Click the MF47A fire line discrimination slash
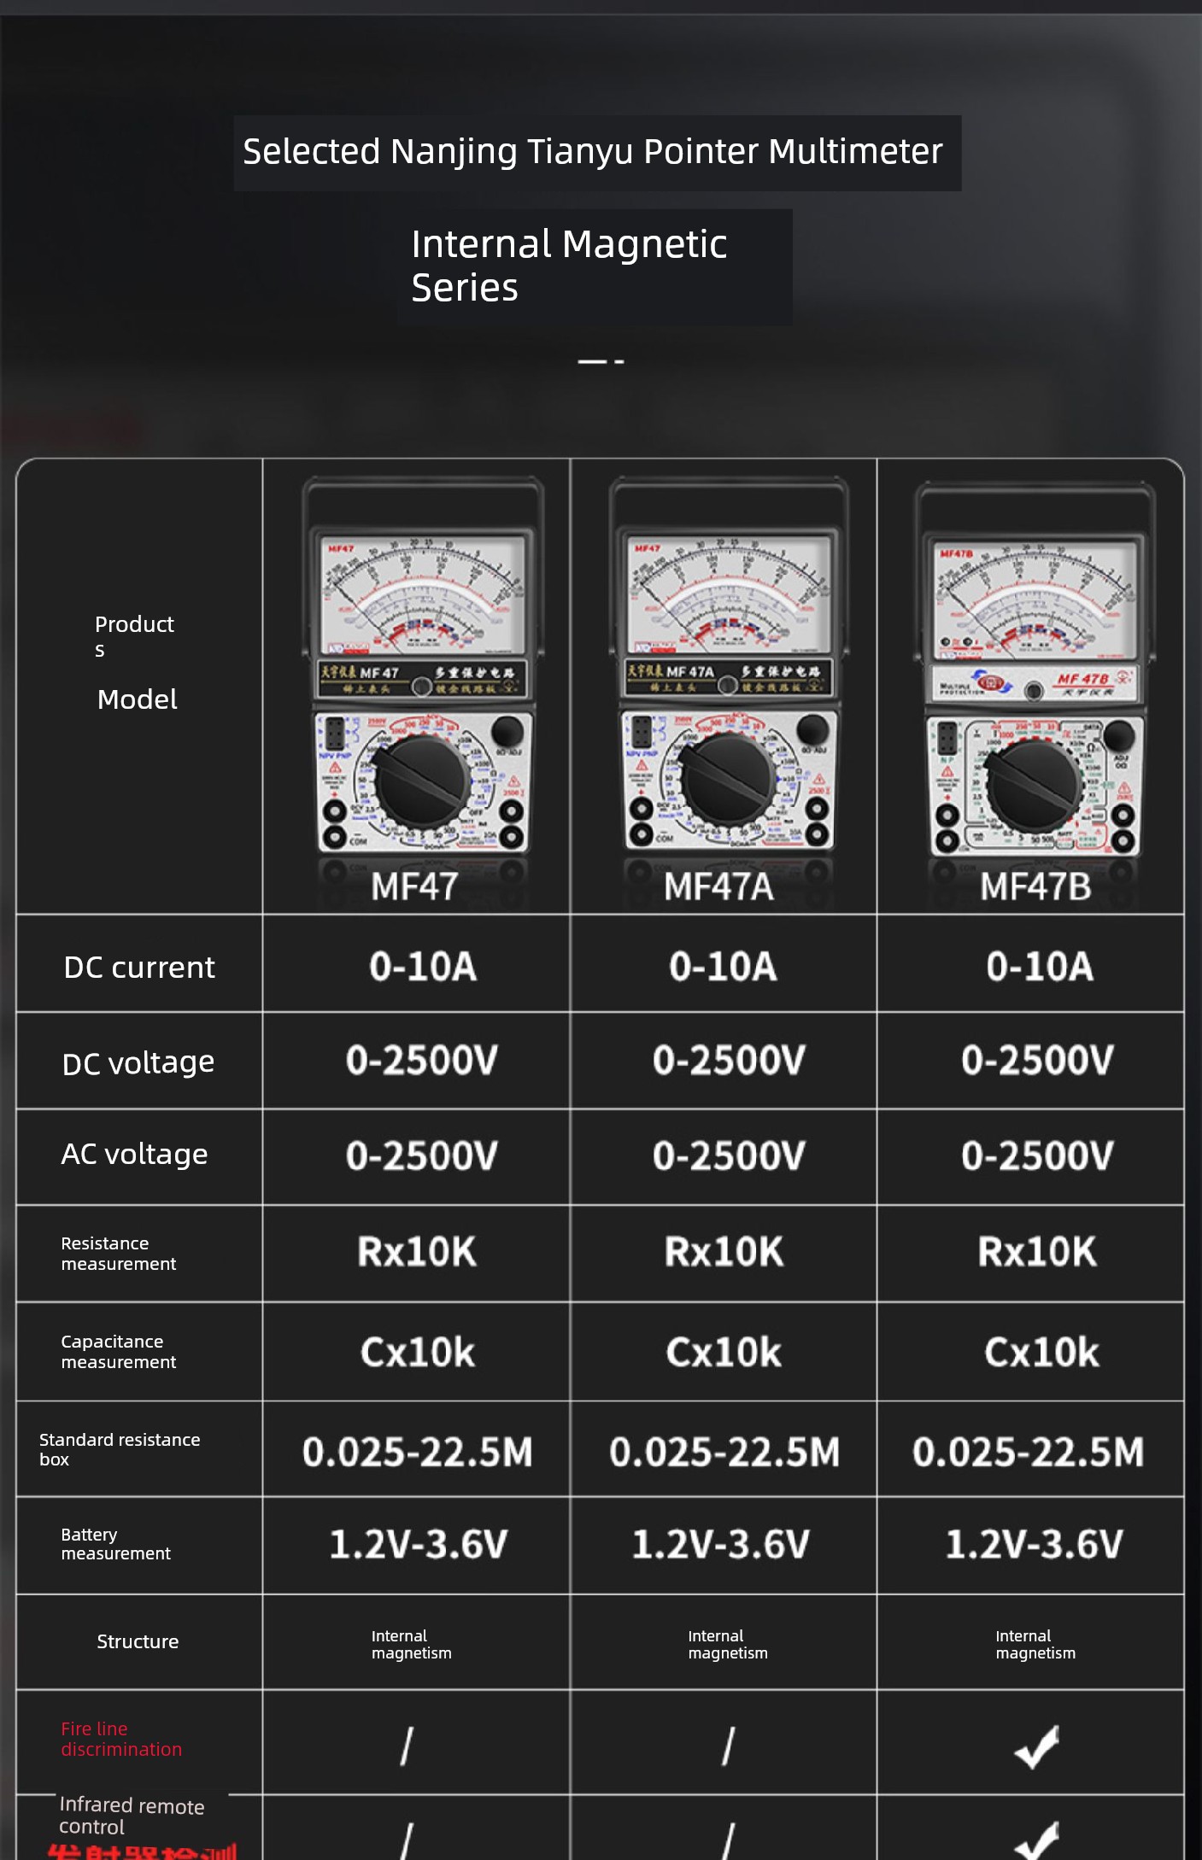The image size is (1202, 1860). coord(728,1746)
